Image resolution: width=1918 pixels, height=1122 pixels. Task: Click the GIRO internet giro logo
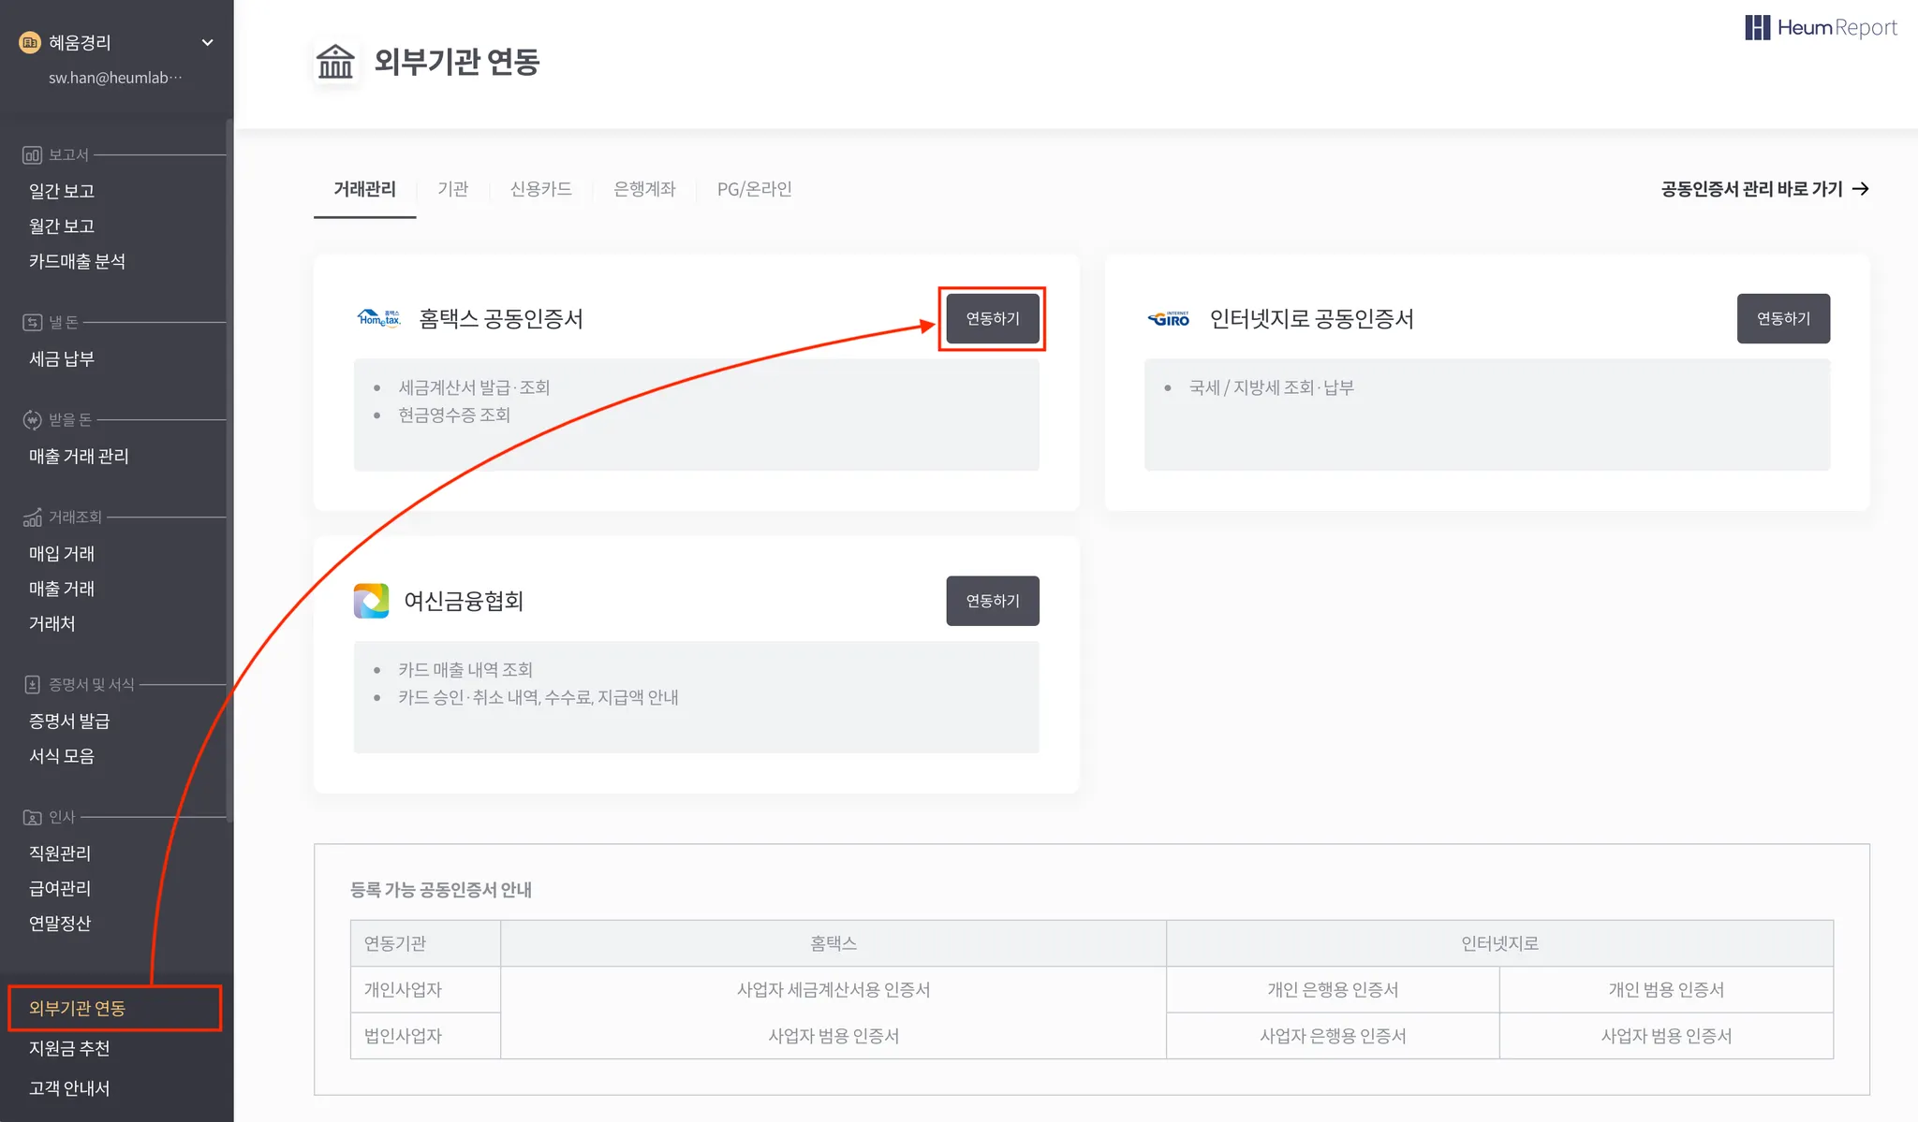[x=1169, y=319]
